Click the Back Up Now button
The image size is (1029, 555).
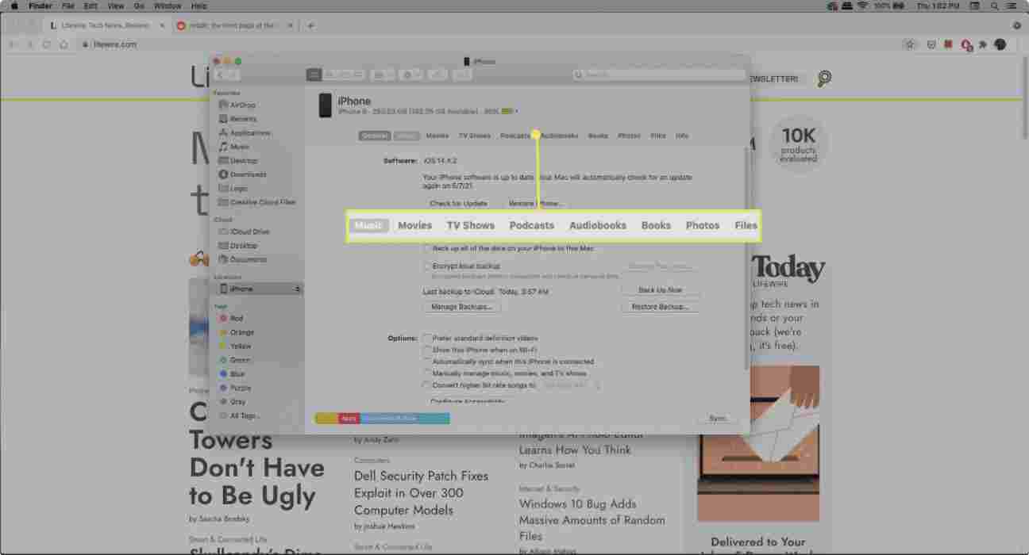point(660,290)
